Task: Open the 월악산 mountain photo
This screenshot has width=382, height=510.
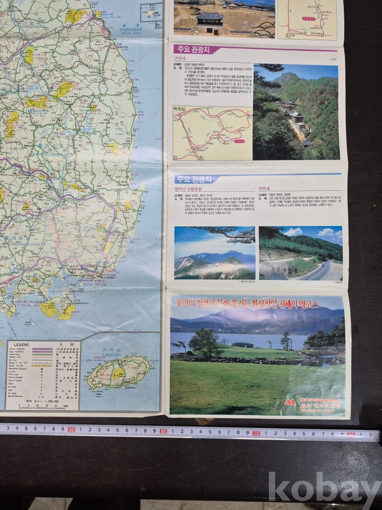Action: pos(214,252)
